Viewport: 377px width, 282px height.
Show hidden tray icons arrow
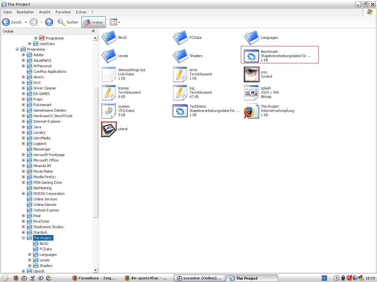pos(336,278)
